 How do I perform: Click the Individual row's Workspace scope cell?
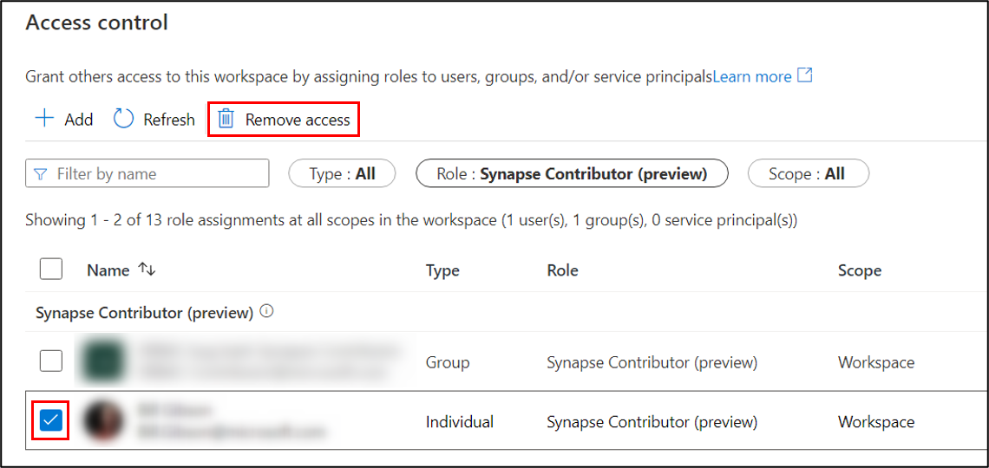click(876, 421)
